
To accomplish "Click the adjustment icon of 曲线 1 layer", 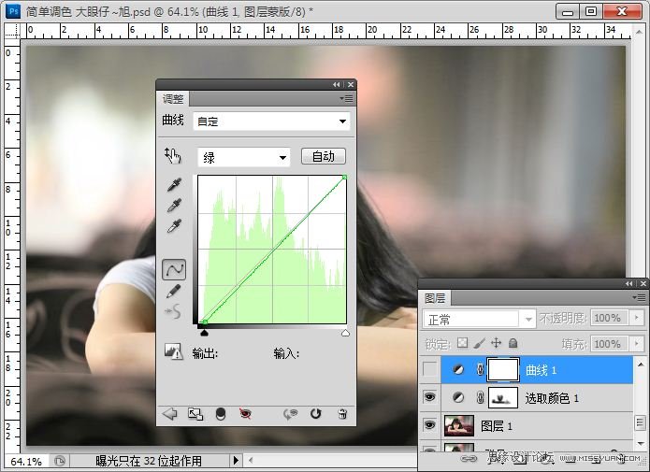I will (x=458, y=369).
